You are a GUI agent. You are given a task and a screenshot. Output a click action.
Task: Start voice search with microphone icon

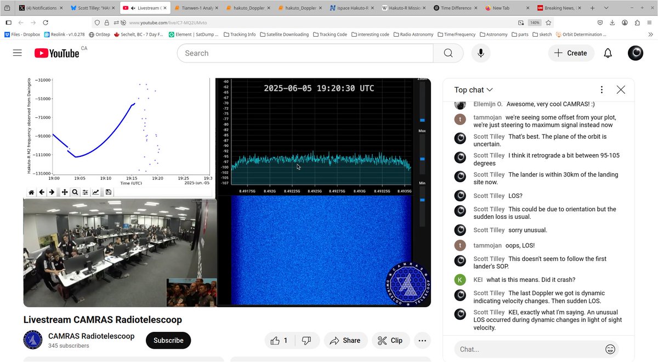tap(481, 53)
